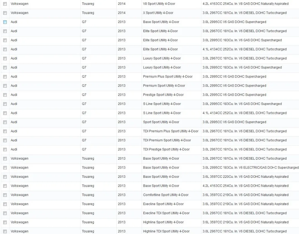299x234 pixels.
Task: Click 'Highline TDI Sport Utility 4-Door' cell
Action: (166, 231)
